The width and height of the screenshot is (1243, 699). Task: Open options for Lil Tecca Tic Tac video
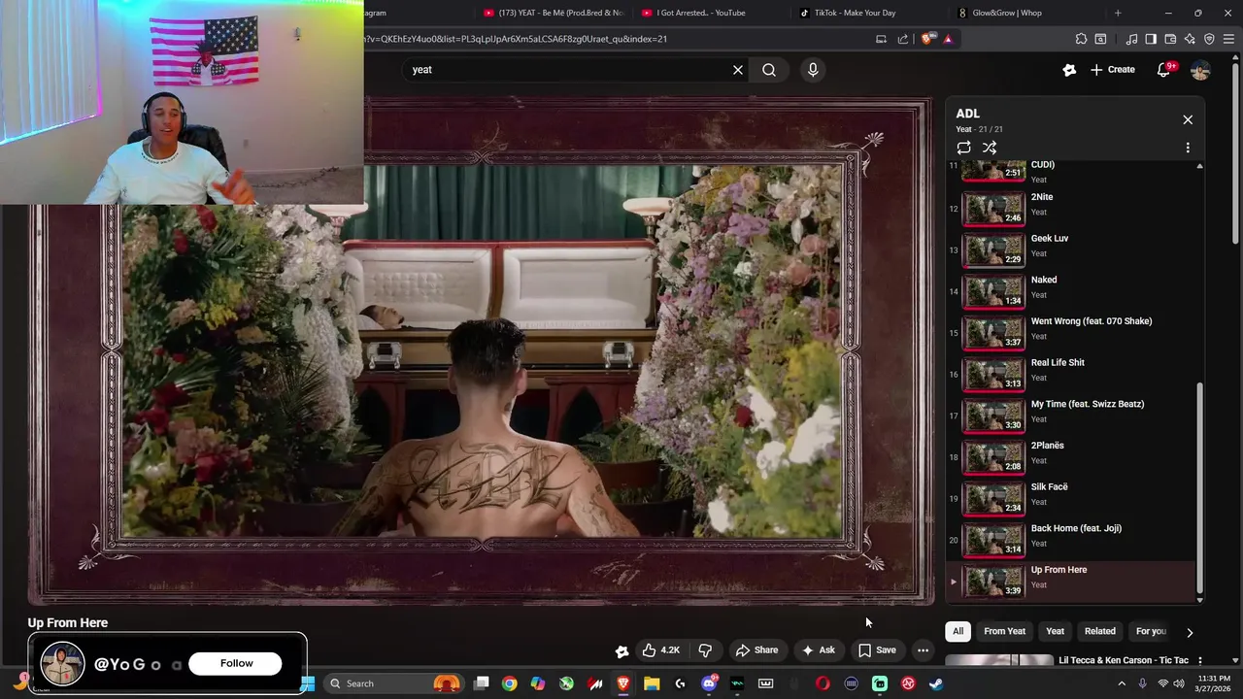[1199, 661]
